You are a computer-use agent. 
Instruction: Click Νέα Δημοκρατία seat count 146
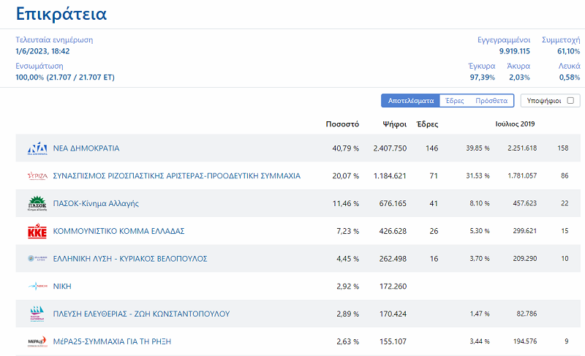pos(431,148)
